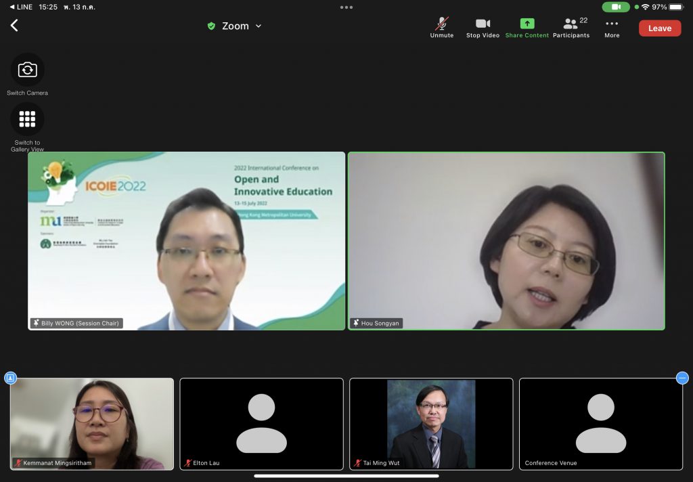Select Hou Songyan's video tile

pyautogui.click(x=506, y=240)
